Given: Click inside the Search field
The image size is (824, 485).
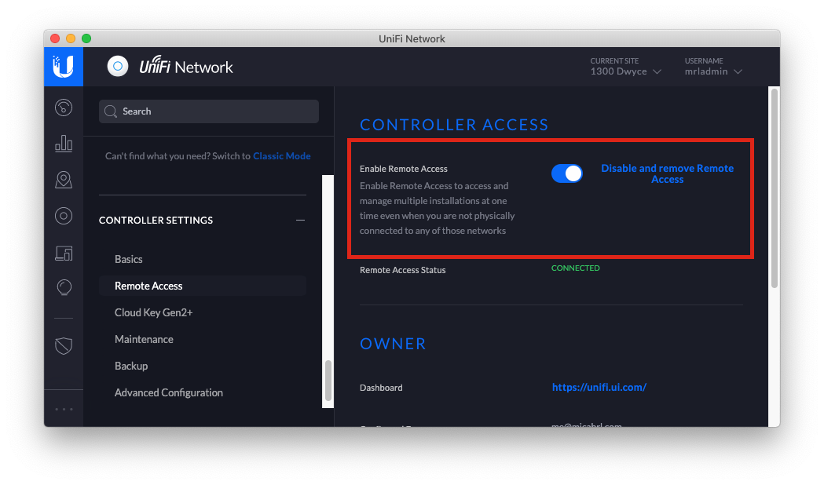Looking at the screenshot, I should 208,111.
